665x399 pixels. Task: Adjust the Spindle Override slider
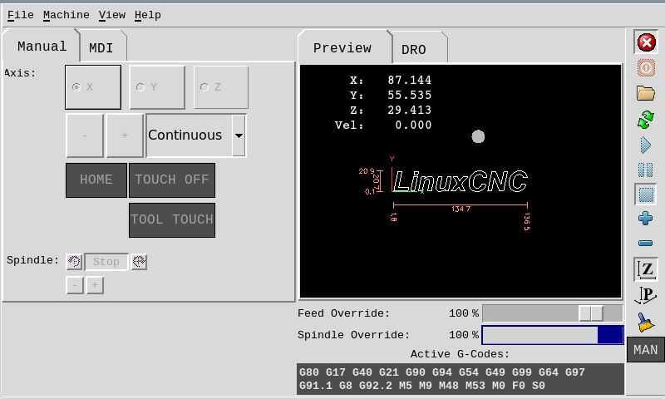coord(552,335)
